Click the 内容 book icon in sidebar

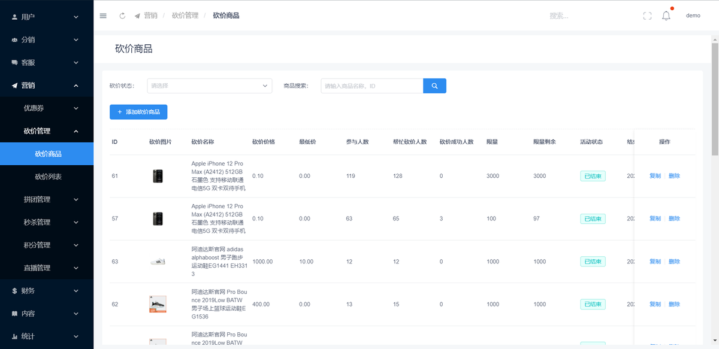click(14, 314)
